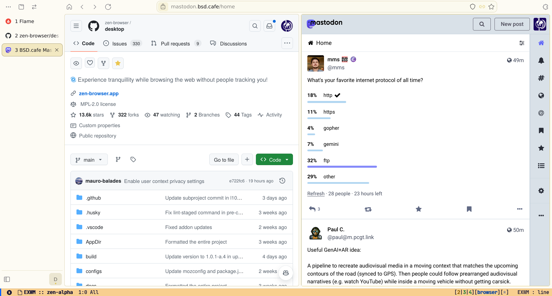Switch to GitHub Issues tab

click(122, 43)
